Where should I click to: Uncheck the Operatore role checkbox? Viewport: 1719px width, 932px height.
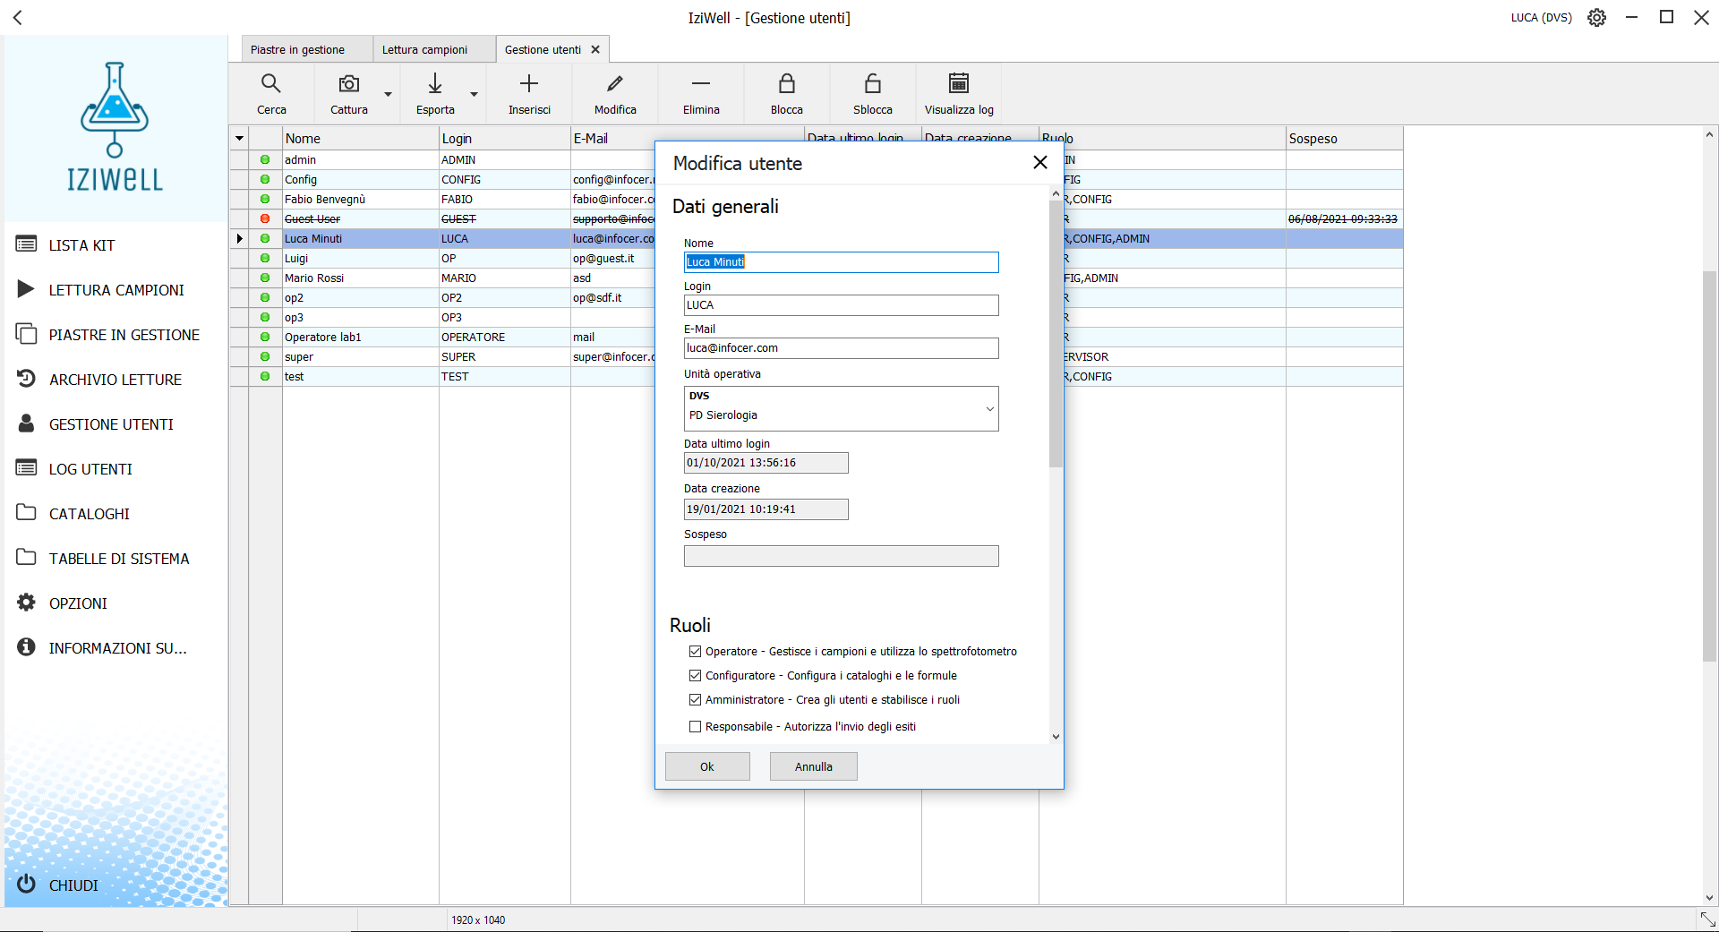[695, 652]
